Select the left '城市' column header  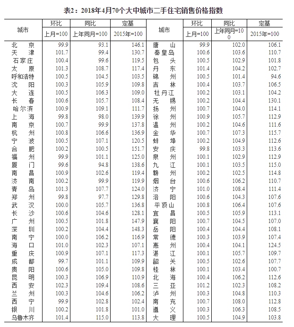point(23,30)
